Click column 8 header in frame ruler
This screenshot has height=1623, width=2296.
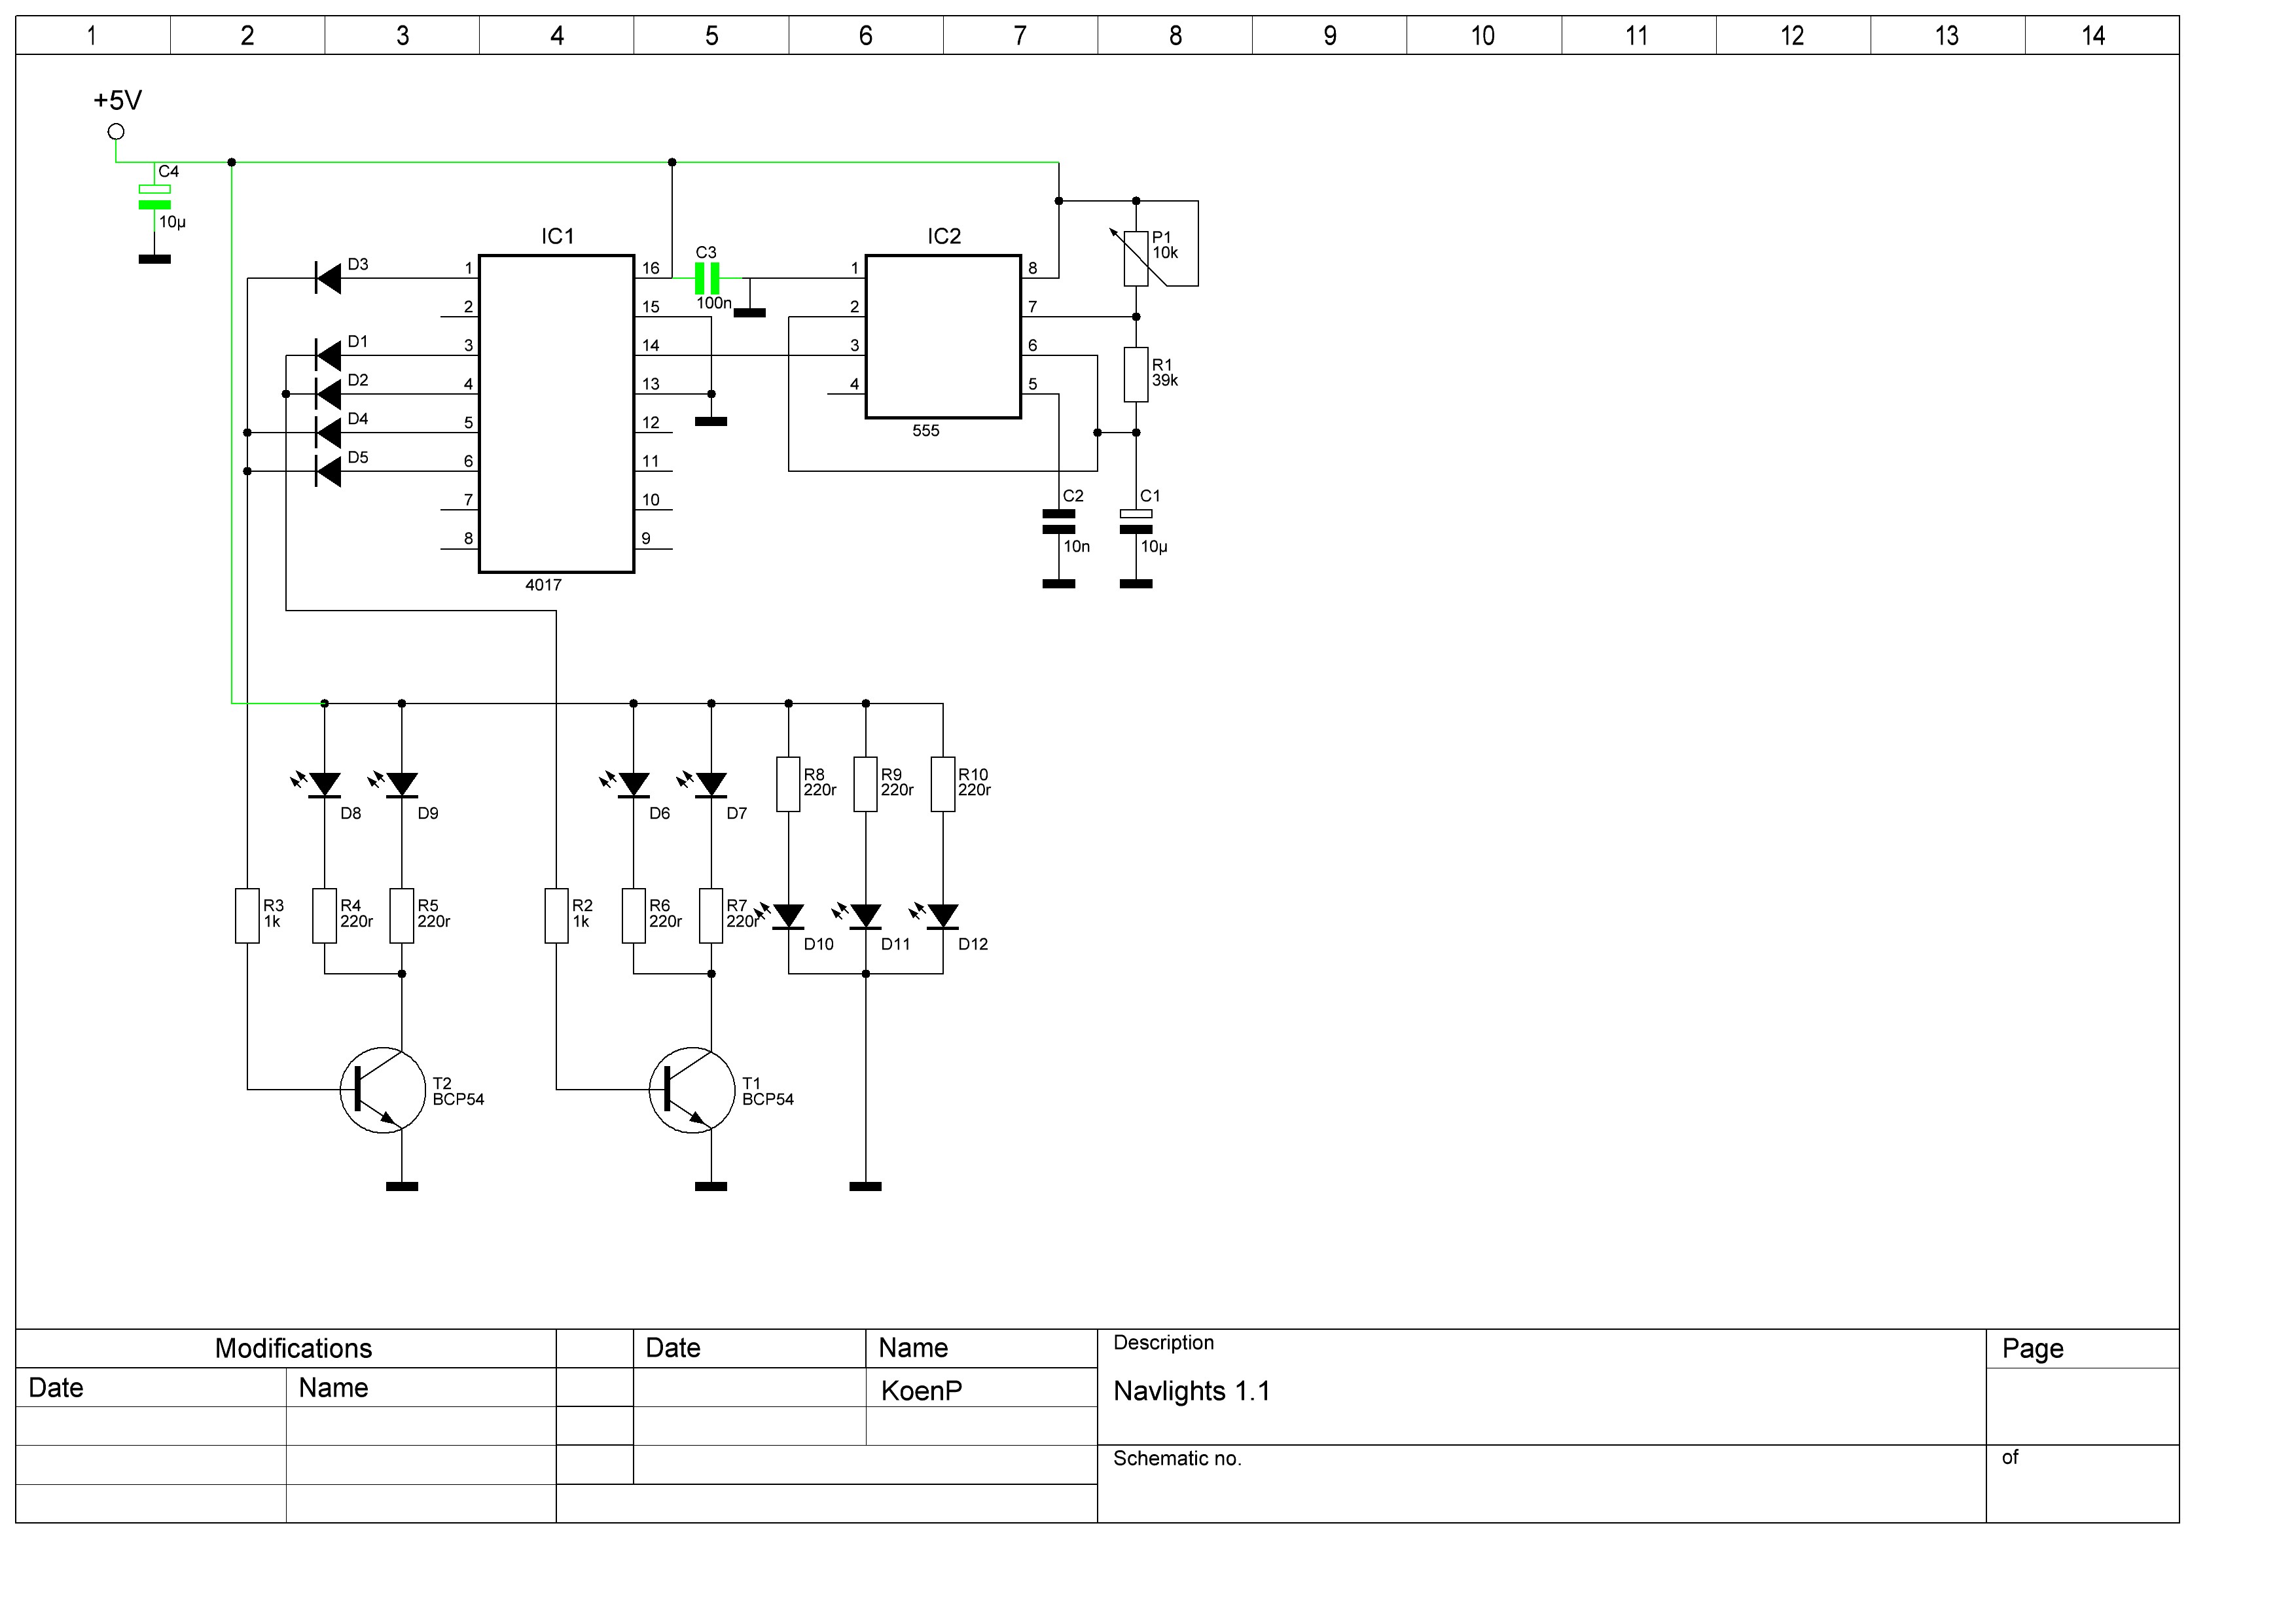click(x=1175, y=36)
